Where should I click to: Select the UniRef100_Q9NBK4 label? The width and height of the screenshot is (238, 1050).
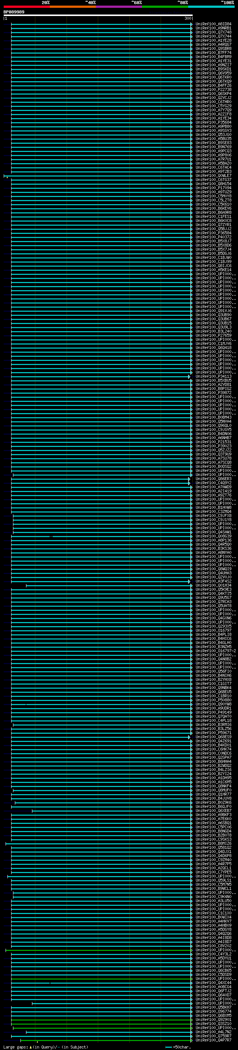[x=213, y=688]
